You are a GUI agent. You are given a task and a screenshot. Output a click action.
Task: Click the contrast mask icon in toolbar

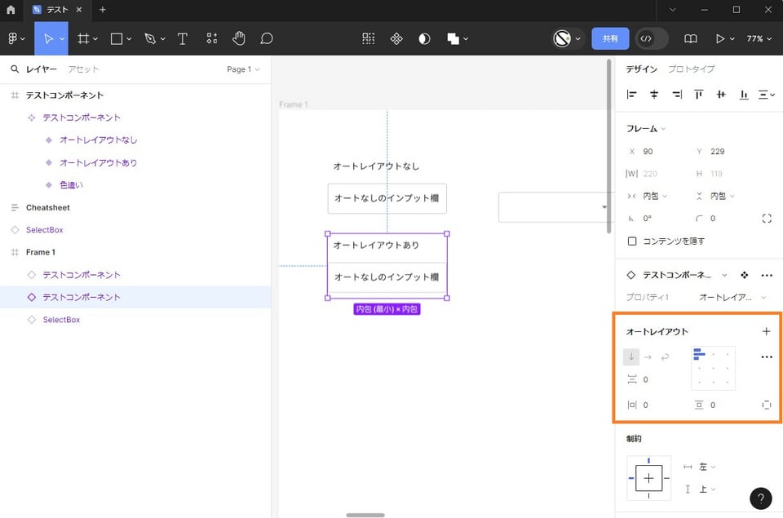[424, 38]
